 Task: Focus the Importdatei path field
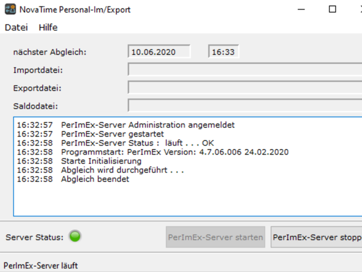point(245,70)
